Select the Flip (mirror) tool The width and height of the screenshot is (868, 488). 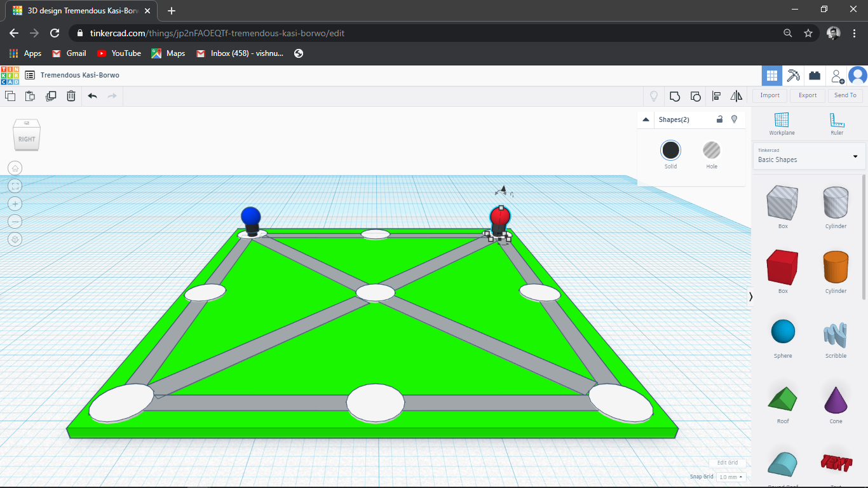click(736, 96)
